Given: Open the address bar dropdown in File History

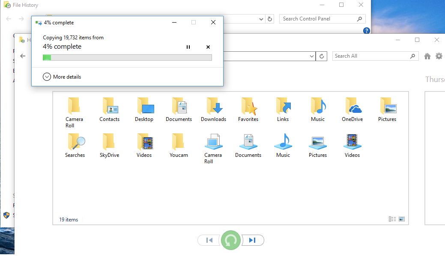Looking at the screenshot, I should (x=312, y=56).
